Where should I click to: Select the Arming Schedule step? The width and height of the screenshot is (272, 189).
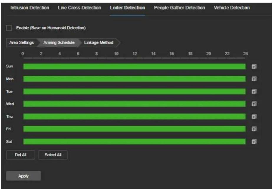click(x=59, y=43)
